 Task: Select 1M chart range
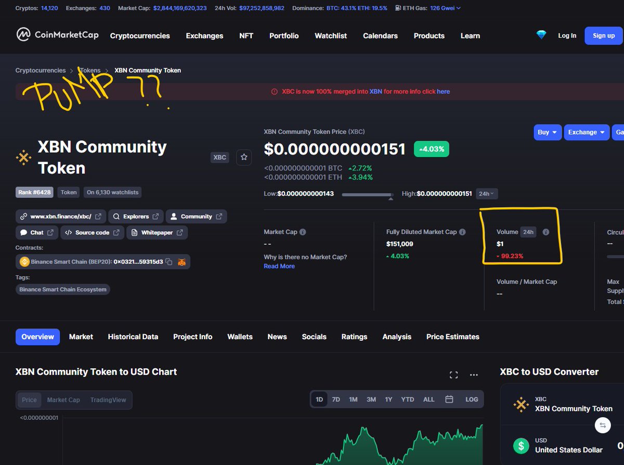353,399
